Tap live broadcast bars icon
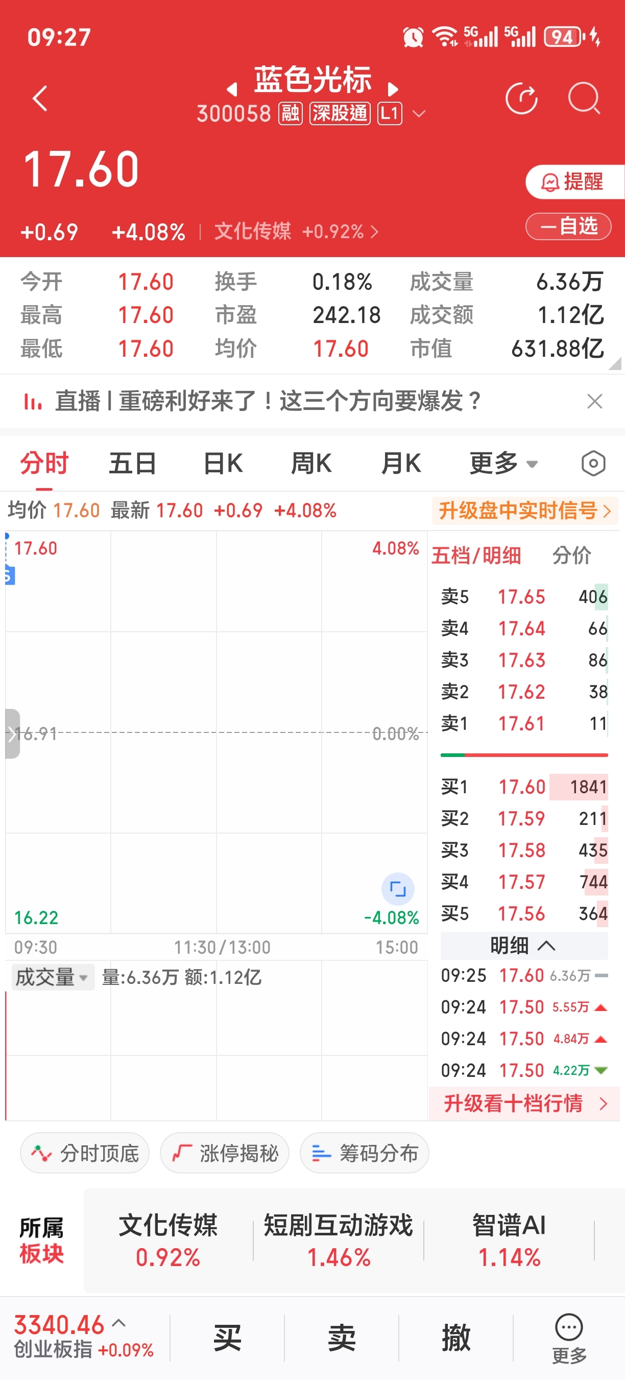 coord(33,401)
